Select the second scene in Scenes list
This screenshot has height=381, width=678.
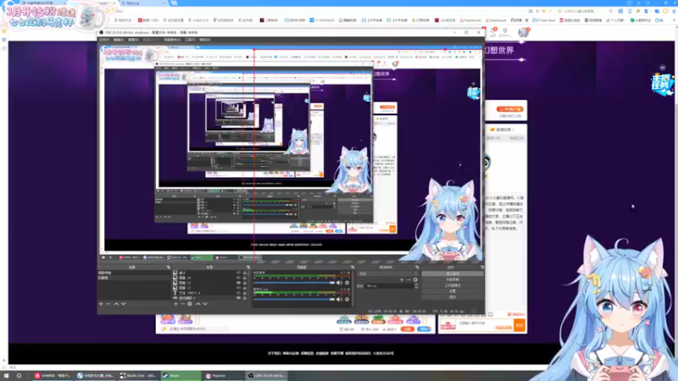tap(132, 278)
